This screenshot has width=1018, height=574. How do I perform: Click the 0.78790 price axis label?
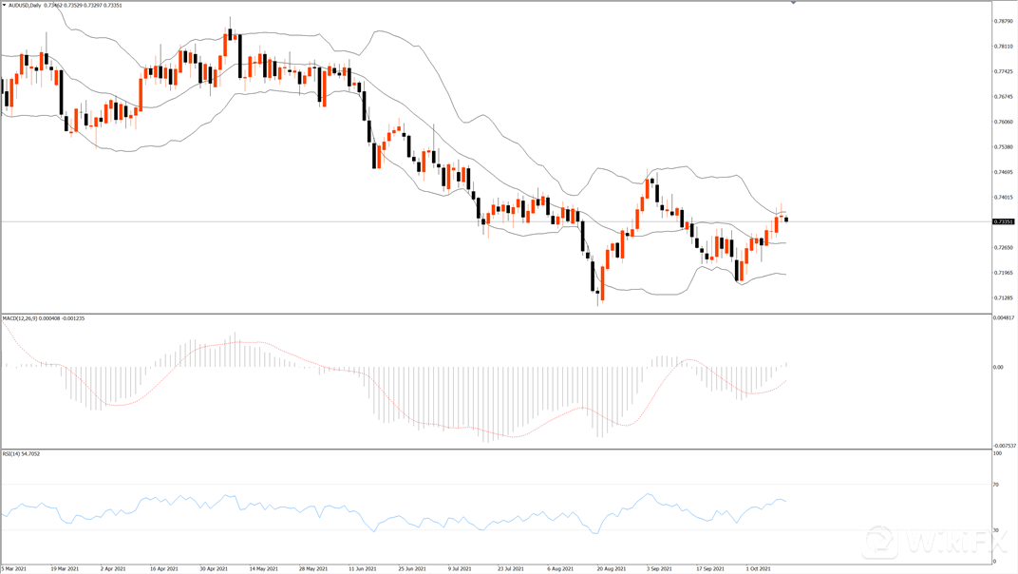click(x=1002, y=21)
